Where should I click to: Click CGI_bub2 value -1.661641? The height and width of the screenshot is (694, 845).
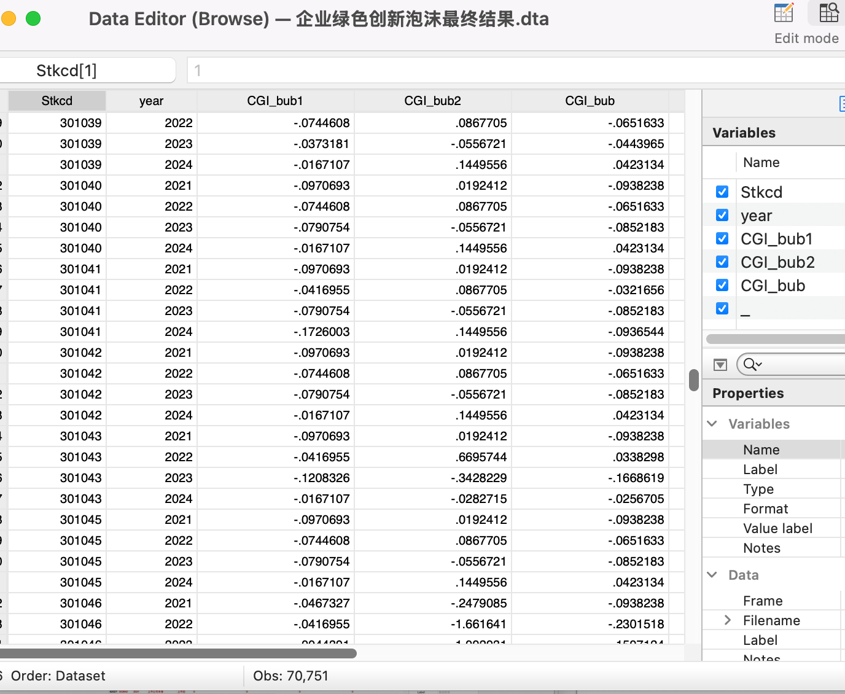[x=433, y=624]
